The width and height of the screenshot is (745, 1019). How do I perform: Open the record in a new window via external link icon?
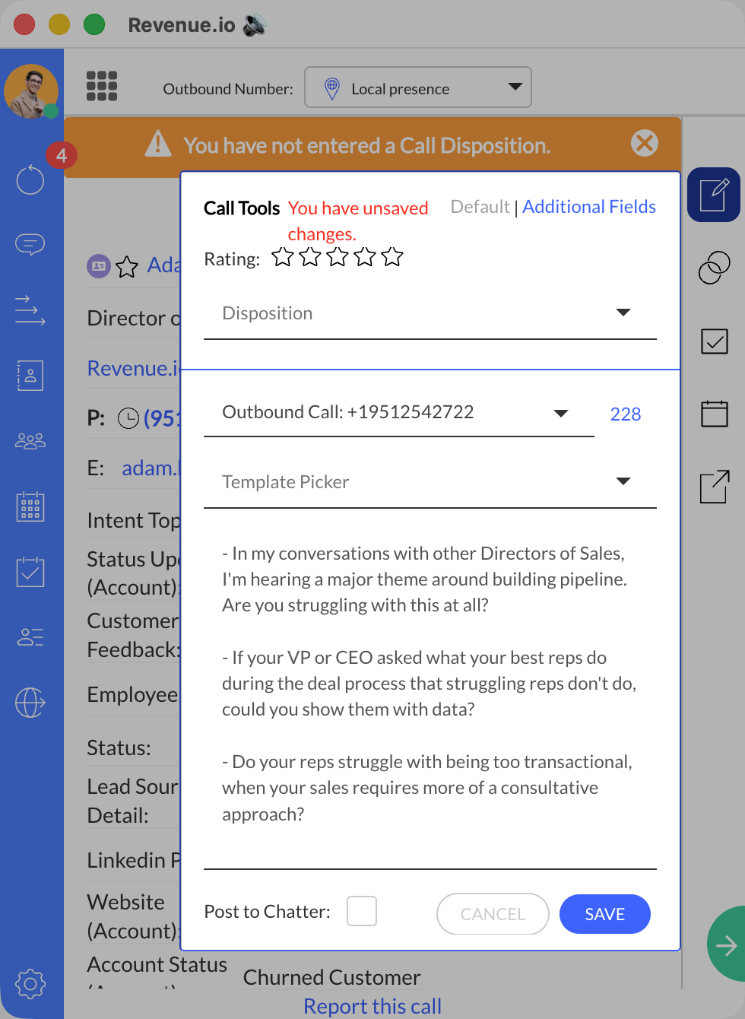713,487
